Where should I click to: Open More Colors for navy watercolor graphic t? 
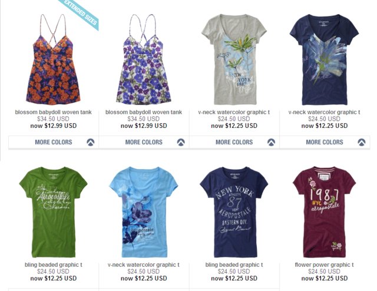click(325, 142)
